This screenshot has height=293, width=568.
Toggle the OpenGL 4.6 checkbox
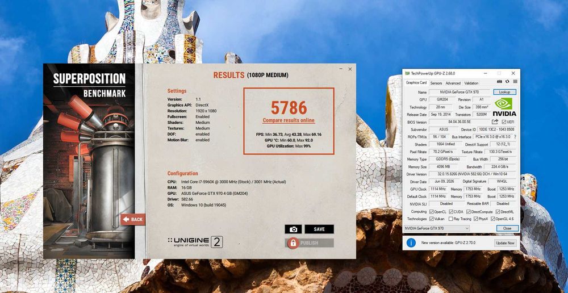[493, 219]
